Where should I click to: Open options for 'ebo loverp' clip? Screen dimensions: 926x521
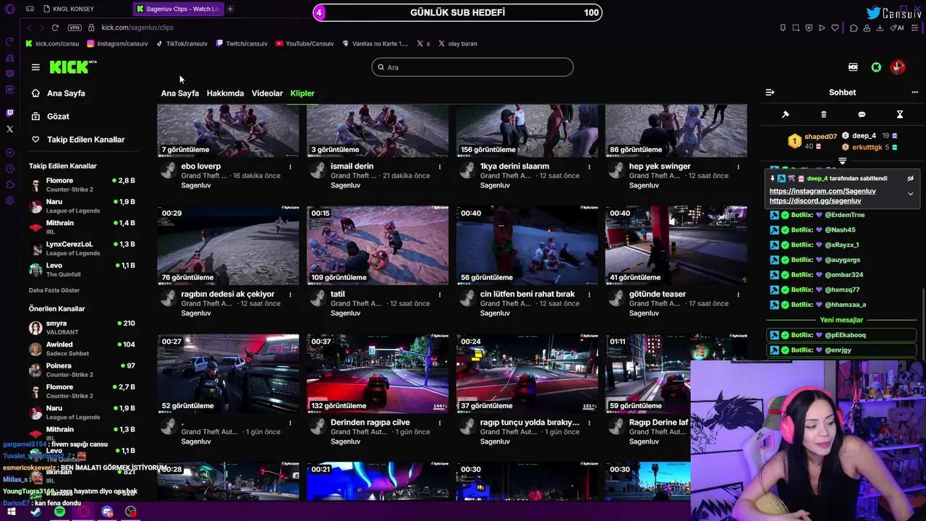click(x=290, y=166)
